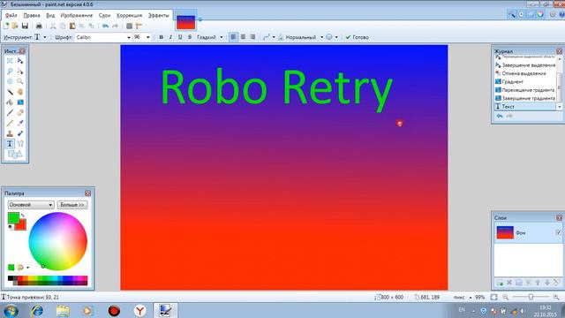Open the Коррекция menu

tap(130, 16)
